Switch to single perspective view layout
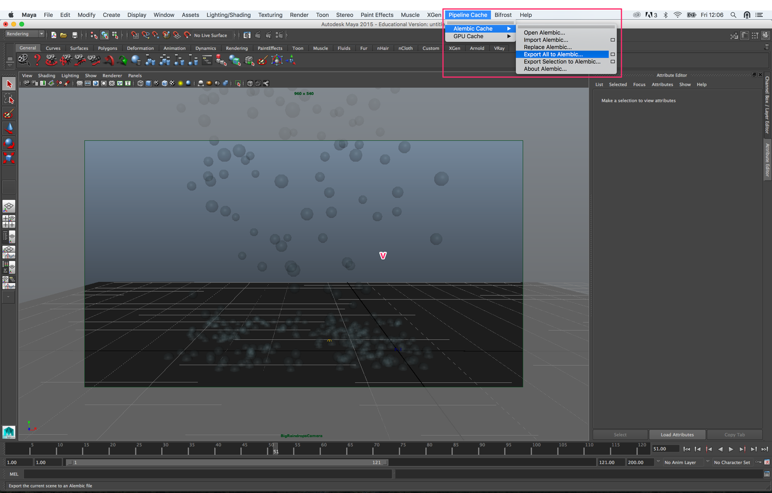The height and width of the screenshot is (493, 772). (x=9, y=206)
